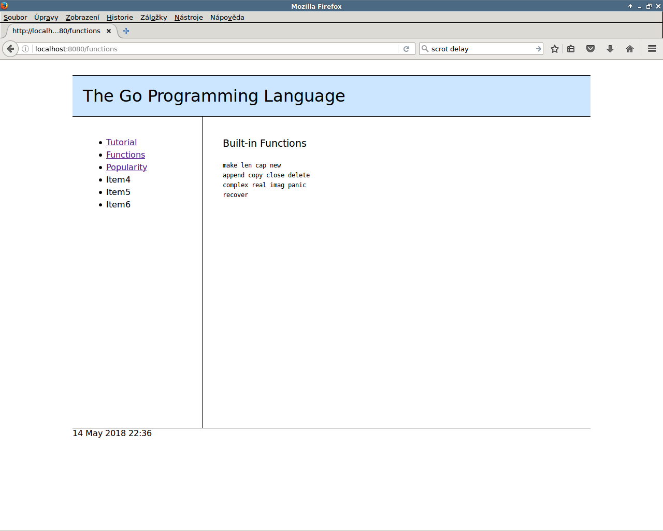
Task: Open the Functions link
Action: 125,155
